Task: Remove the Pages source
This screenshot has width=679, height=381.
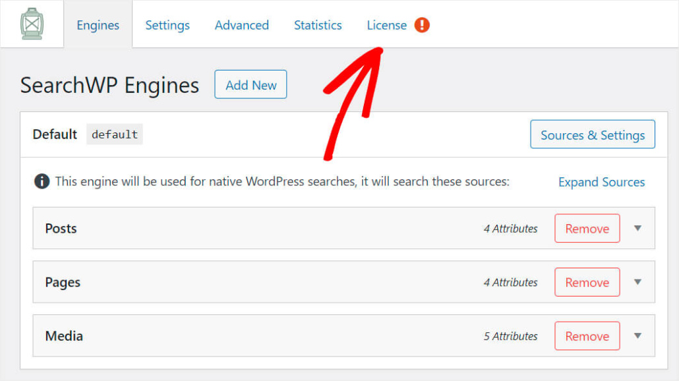Action: click(x=587, y=282)
